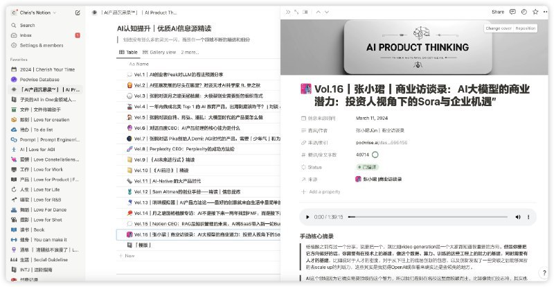Open row Vol.1 AI创业者Peak

[179, 75]
